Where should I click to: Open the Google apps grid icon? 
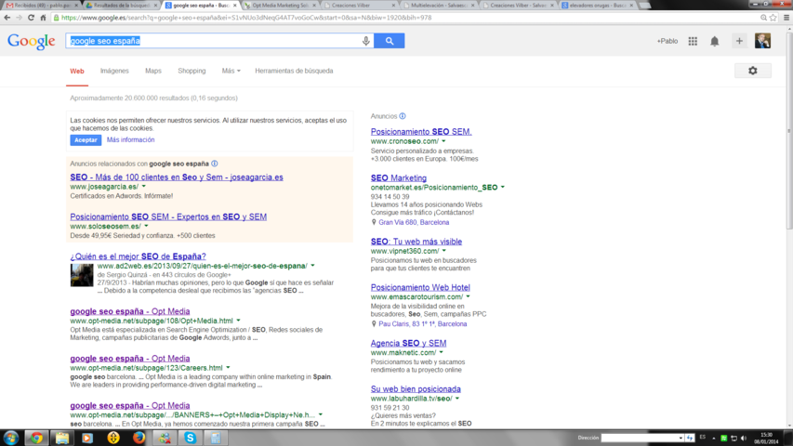pos(693,41)
